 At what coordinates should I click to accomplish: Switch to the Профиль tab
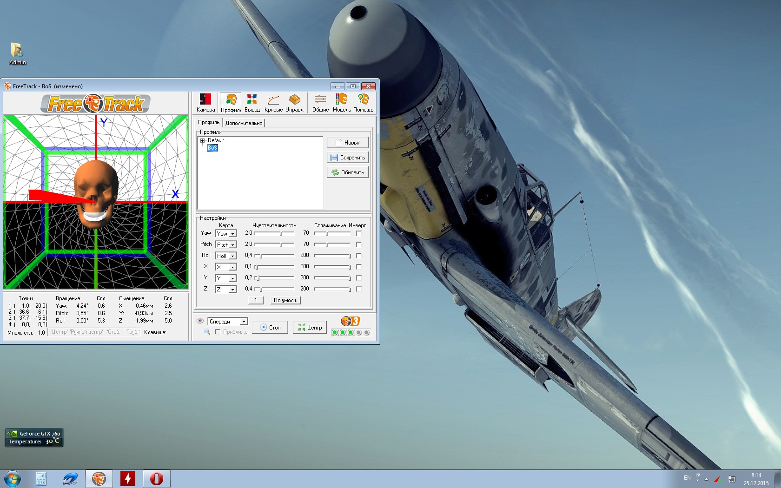[x=209, y=122]
